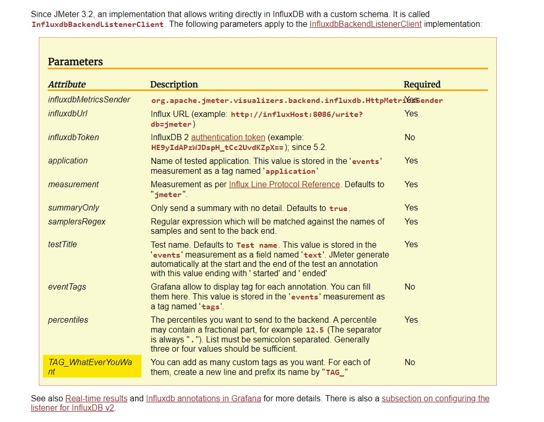Click Required 'Yes' for summaryOnly row
Viewport: 544px width, 422px height.
[x=411, y=208]
